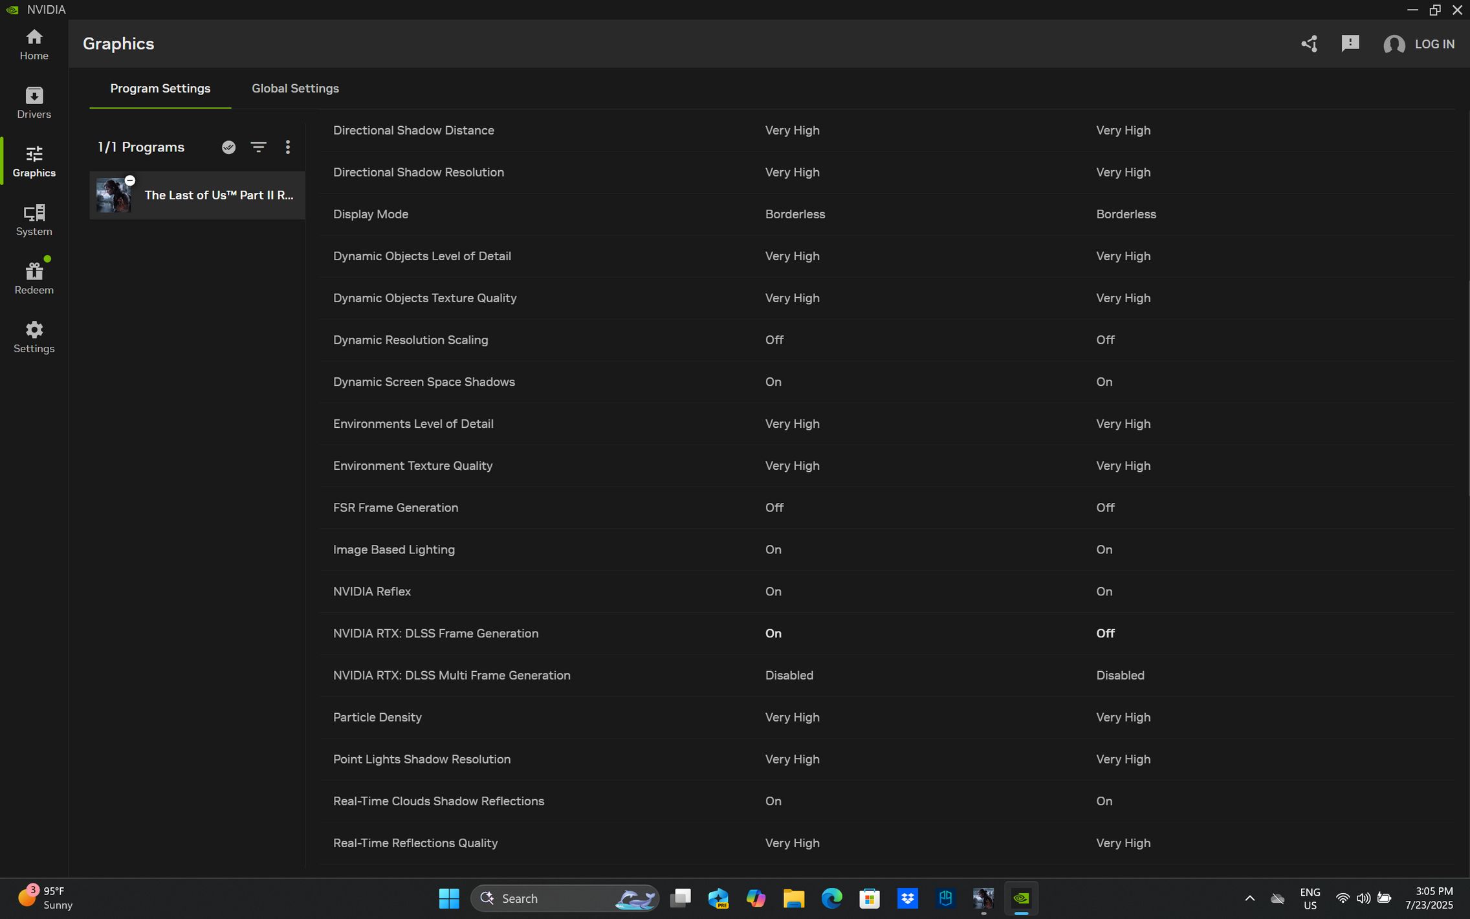Select the Directional Shadow Distance row label

[x=413, y=131]
